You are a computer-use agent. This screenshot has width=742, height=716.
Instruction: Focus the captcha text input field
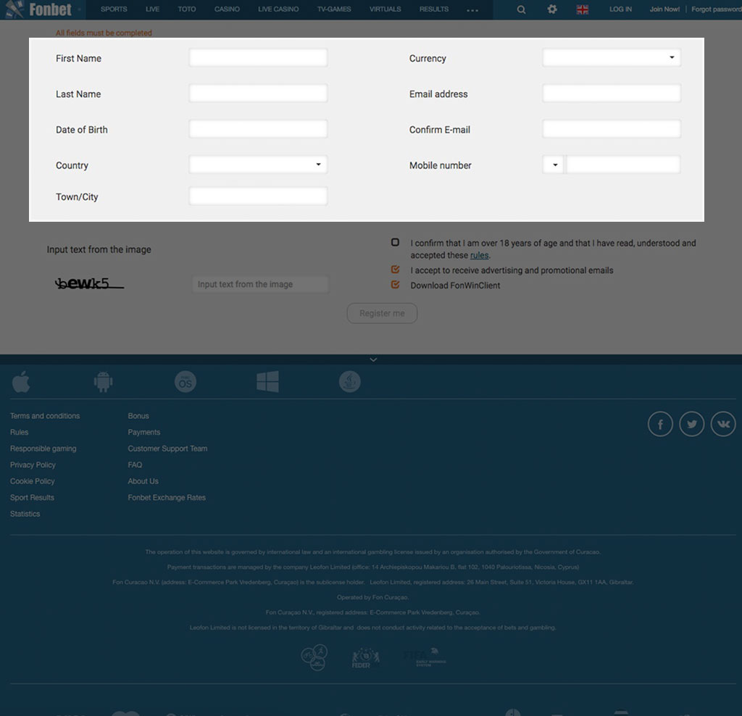(x=261, y=284)
